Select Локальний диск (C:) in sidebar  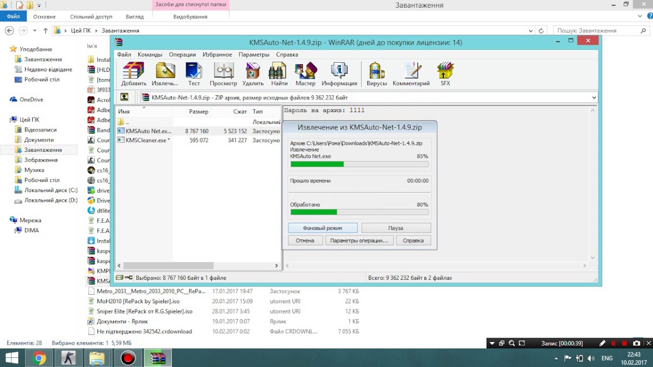tap(46, 190)
